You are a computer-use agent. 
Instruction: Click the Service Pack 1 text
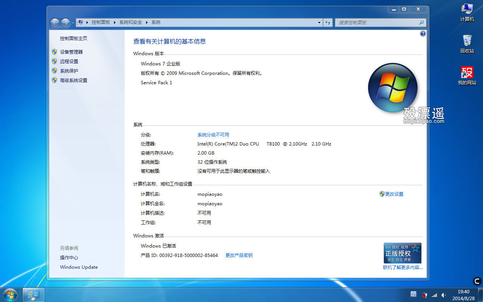tap(156, 82)
